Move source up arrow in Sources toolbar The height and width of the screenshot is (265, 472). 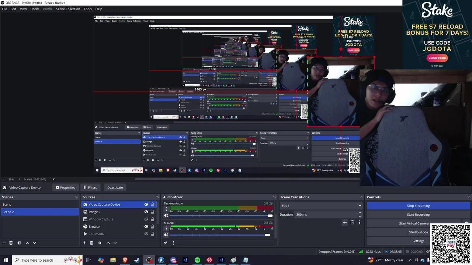click(108, 243)
